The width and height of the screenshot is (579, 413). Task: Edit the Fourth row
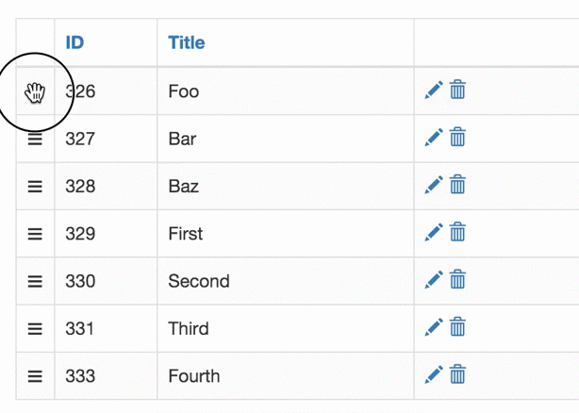point(434,374)
